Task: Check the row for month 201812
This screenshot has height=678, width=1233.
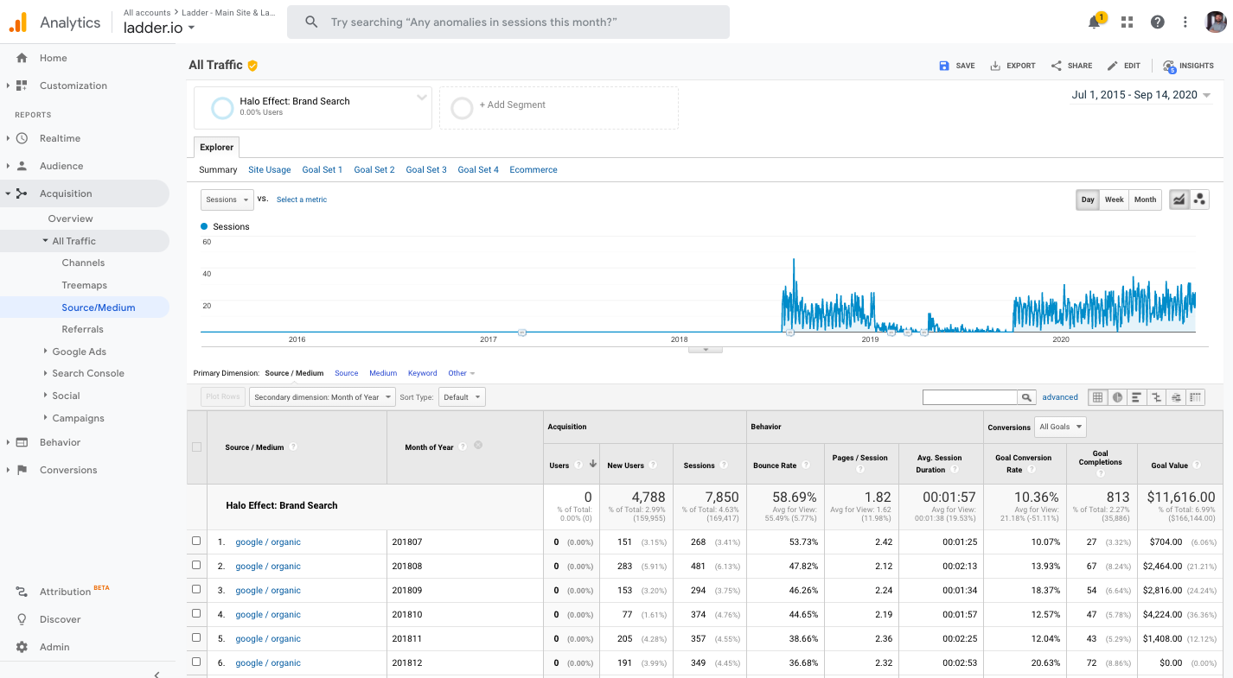Action: (x=196, y=662)
